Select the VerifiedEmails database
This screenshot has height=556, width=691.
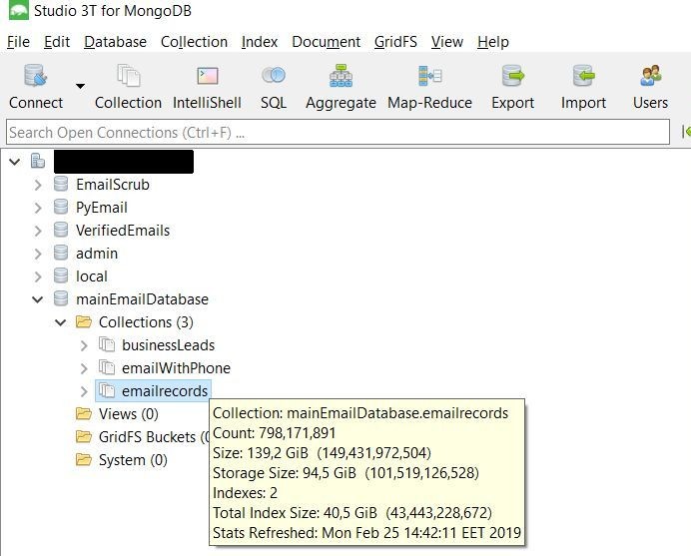[122, 231]
